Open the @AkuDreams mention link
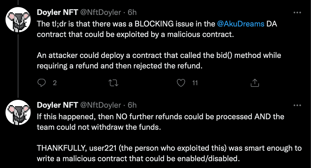 pyautogui.click(x=241, y=24)
